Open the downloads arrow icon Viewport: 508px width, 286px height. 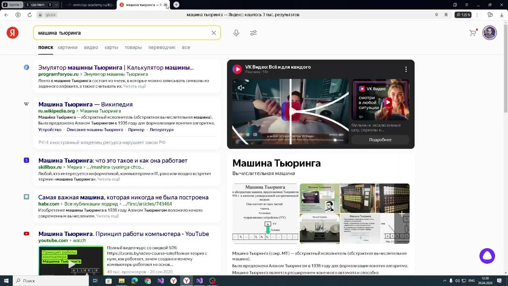pyautogui.click(x=502, y=15)
